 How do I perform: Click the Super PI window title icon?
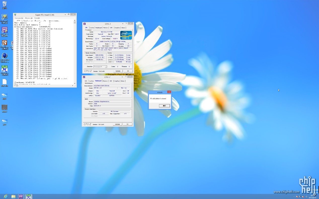click(x=15, y=15)
